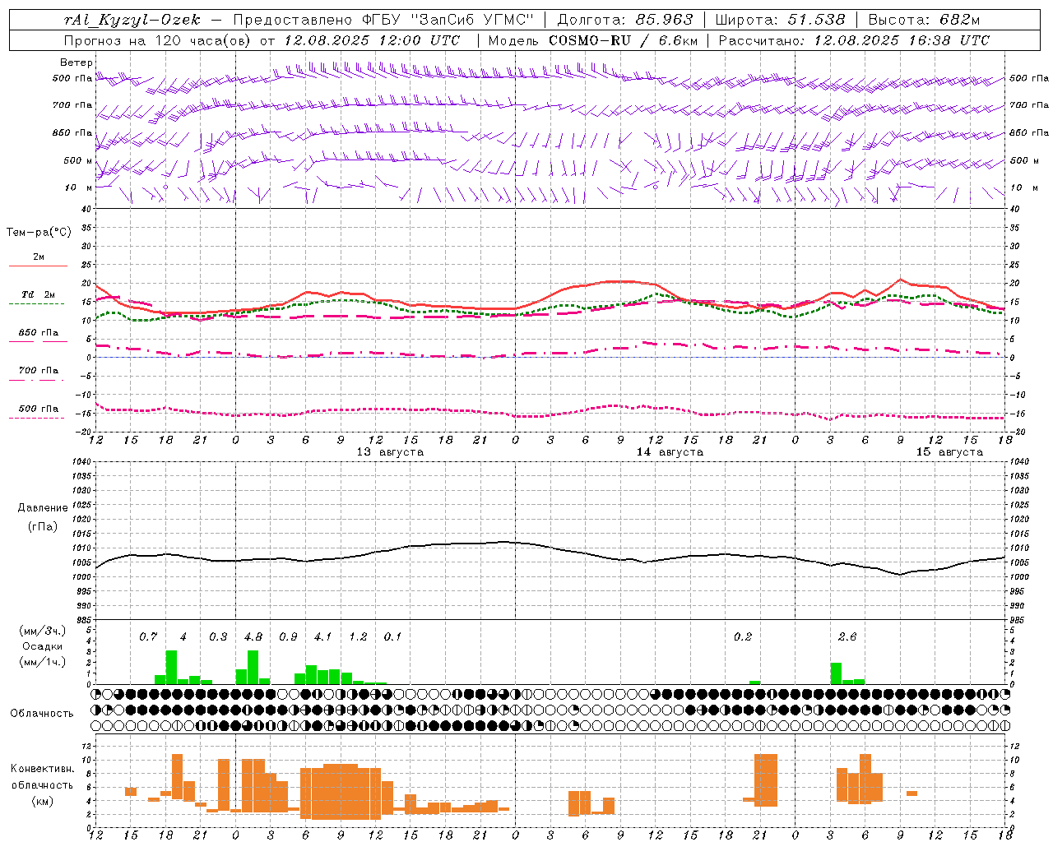The image size is (1053, 842).
Task: Click the date label 14 августа
Action: coord(670,452)
